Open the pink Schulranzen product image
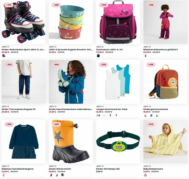Viewport: 189px width, 179px height. click(118, 22)
